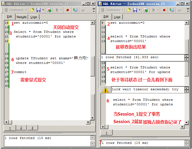Open file icon in session_2 toolbar
Screen dimensions: 192x149
pyautogui.click(x=128, y=10)
